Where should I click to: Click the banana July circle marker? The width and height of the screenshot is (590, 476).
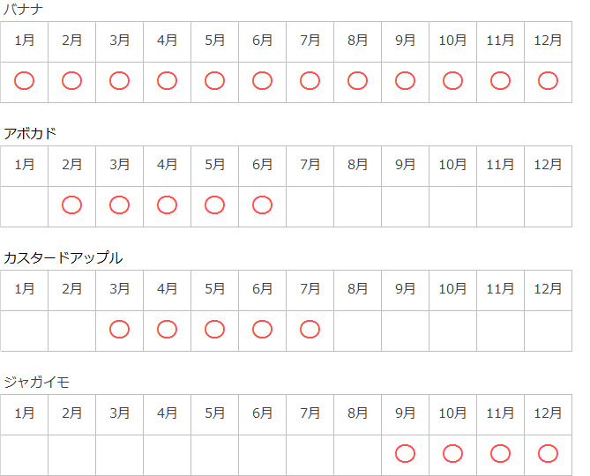coord(310,81)
